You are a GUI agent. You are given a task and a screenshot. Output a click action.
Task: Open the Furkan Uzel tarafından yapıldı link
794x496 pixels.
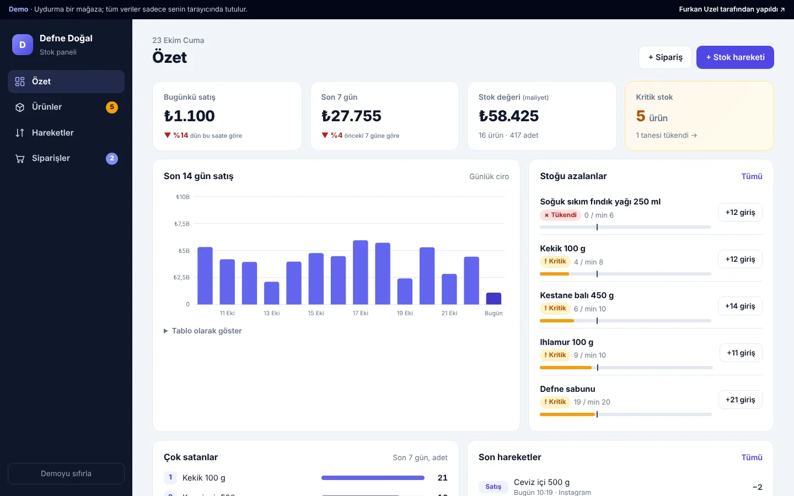click(x=732, y=9)
